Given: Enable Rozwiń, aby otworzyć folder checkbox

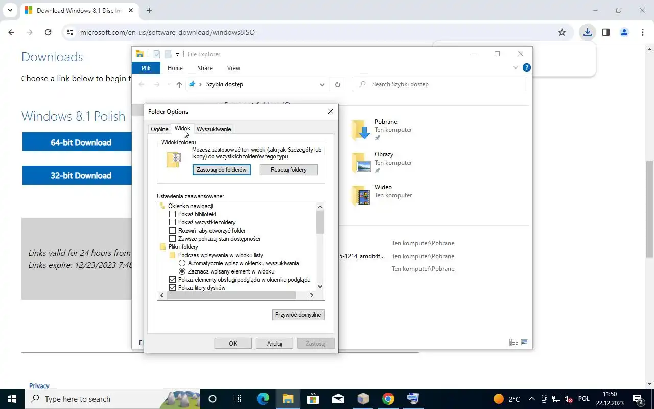Looking at the screenshot, I should pos(172,231).
